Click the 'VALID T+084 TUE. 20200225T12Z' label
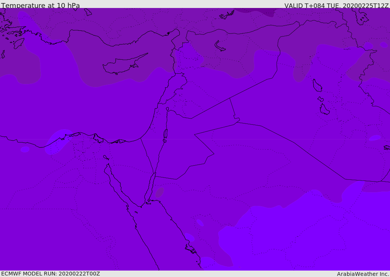 336,5
